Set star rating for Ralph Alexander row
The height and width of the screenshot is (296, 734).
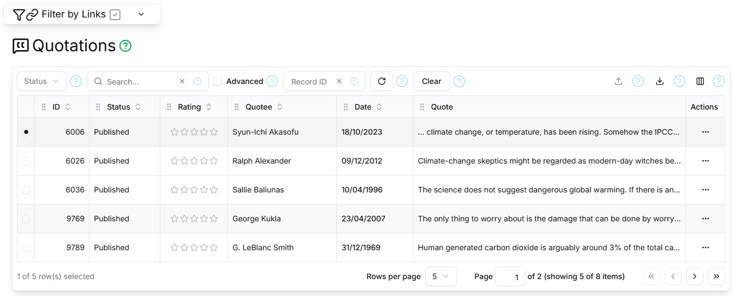[194, 161]
